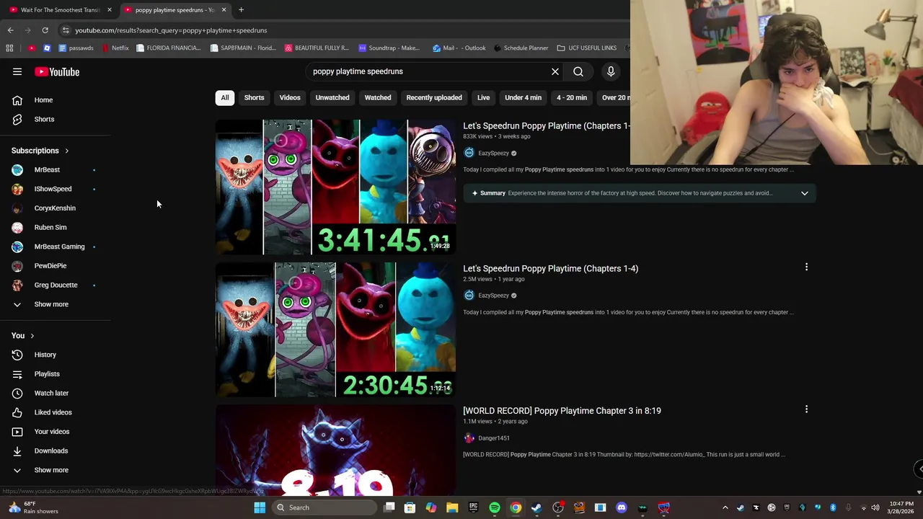The width and height of the screenshot is (923, 519).
Task: Expand the video Summary chevron
Action: (805, 193)
